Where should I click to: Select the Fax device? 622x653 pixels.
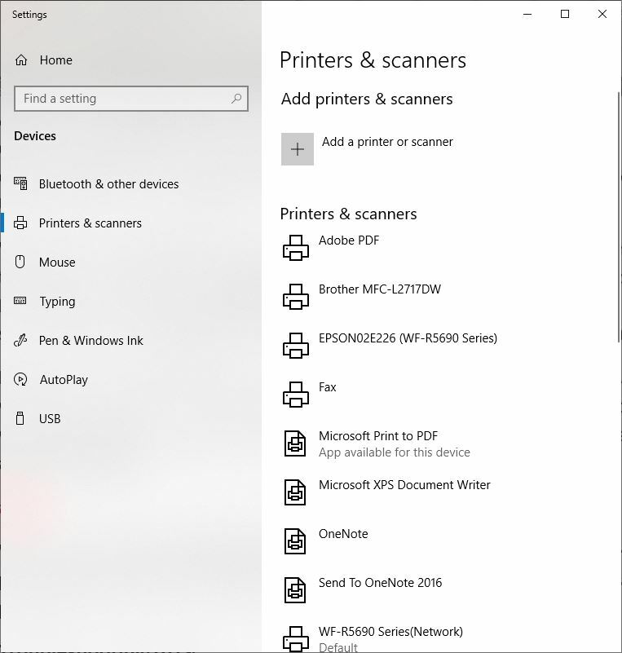(x=327, y=387)
